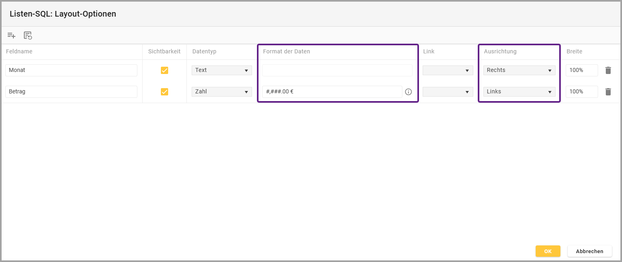Viewport: 622px width, 262px height.
Task: Click the info icon beside Betrag format
Action: coord(408,92)
